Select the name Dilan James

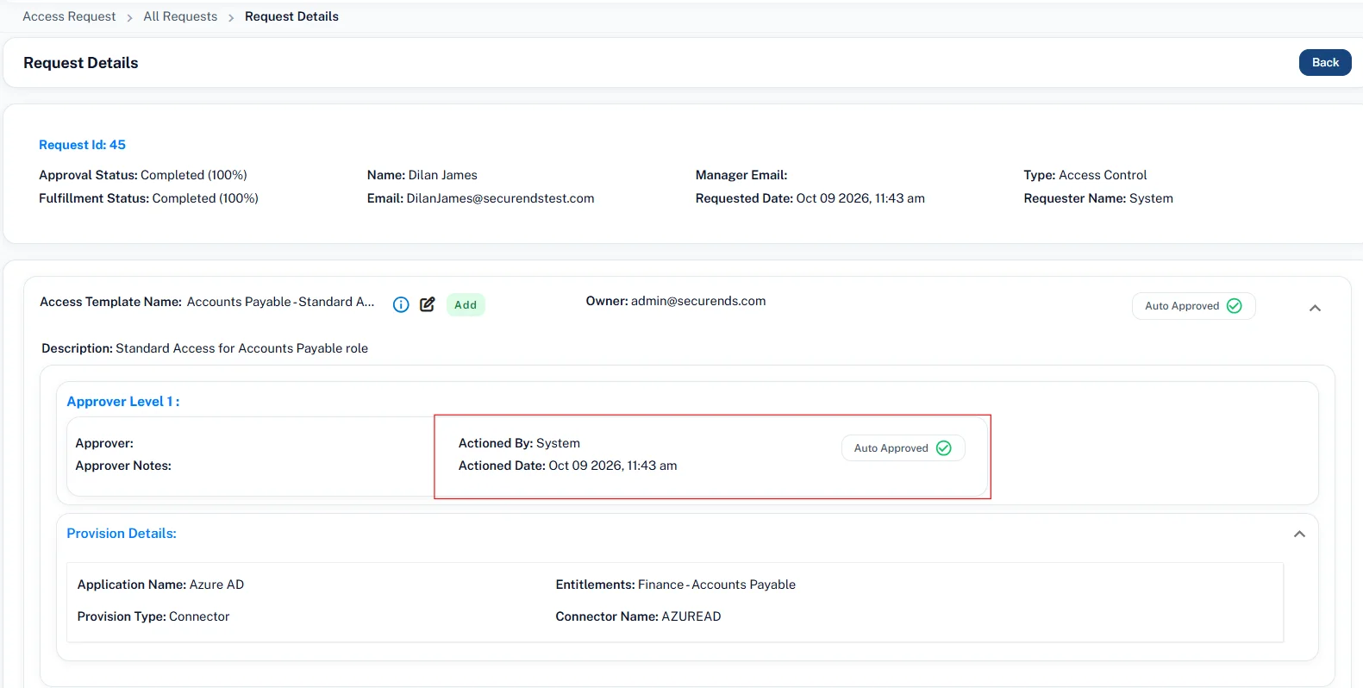(x=442, y=175)
